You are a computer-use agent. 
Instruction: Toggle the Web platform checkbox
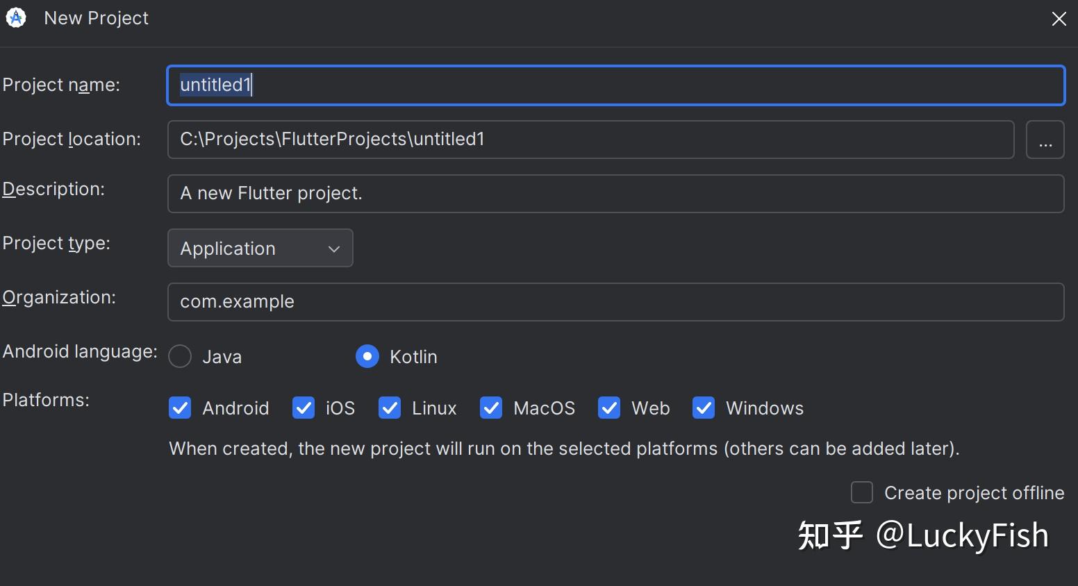(x=609, y=408)
